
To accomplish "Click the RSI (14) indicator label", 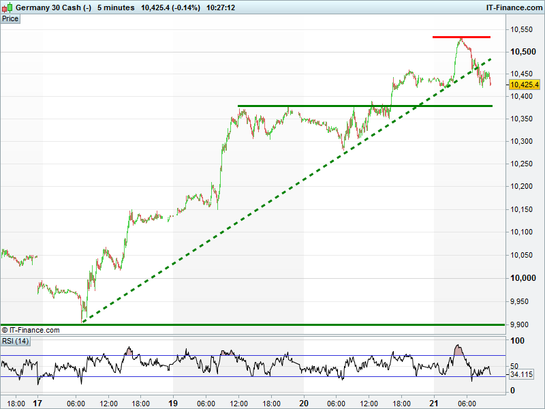I will point(15,341).
